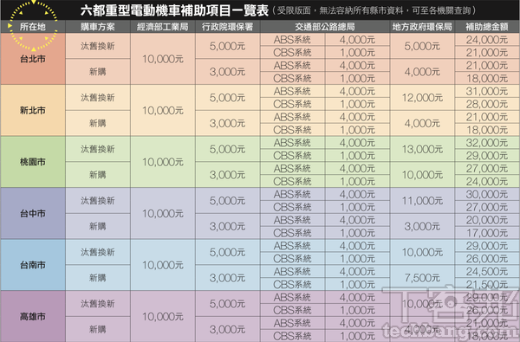Select 台南市 經濟部工業局 10,000元 cell
This screenshot has height=342, width=520.
tap(163, 265)
